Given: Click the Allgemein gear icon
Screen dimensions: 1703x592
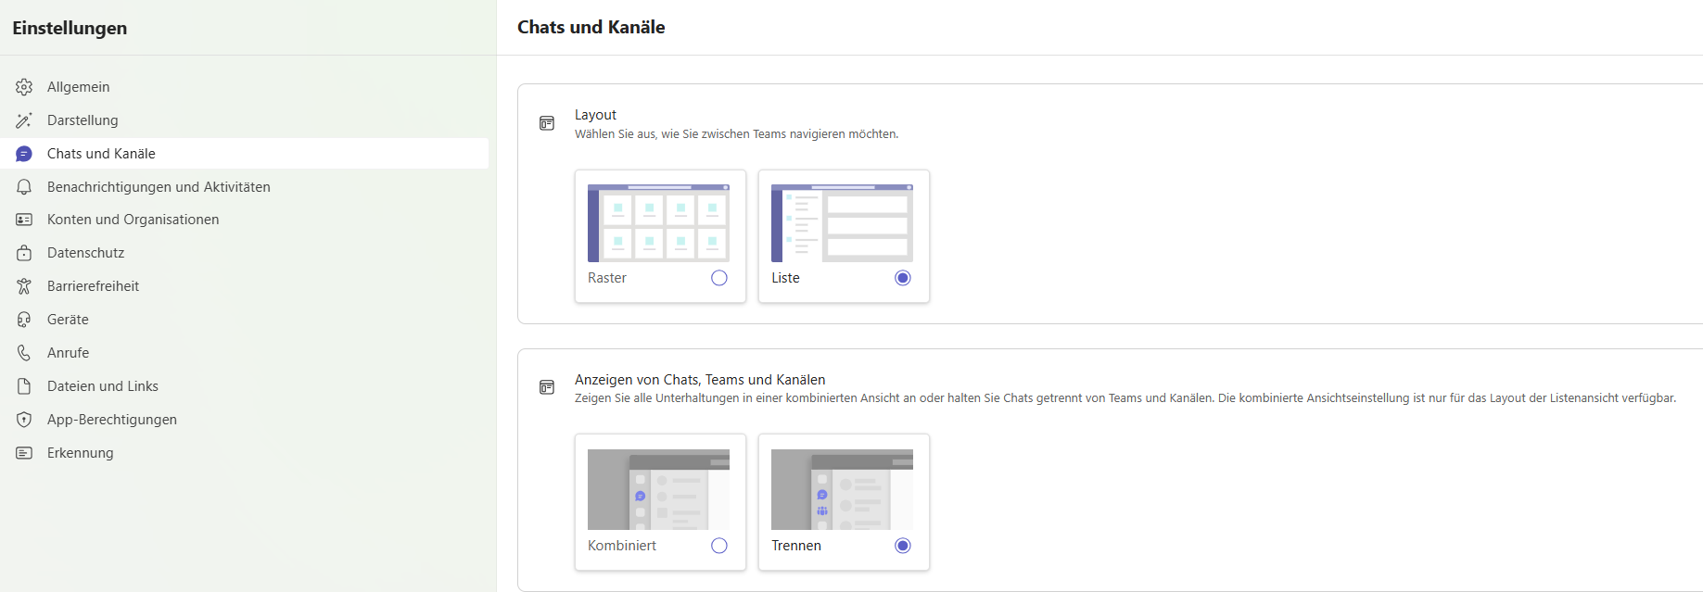Looking at the screenshot, I should [24, 87].
